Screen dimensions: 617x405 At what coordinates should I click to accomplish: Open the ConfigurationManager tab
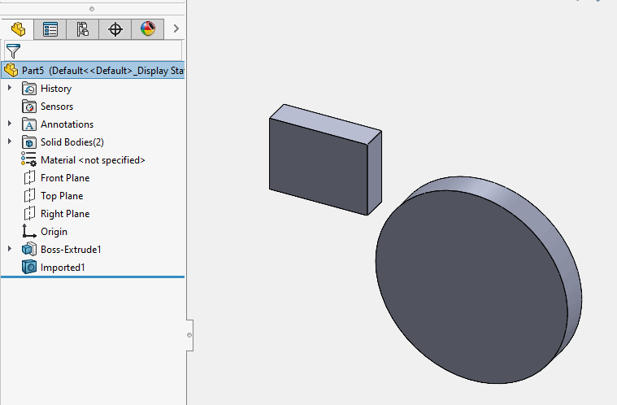click(83, 29)
